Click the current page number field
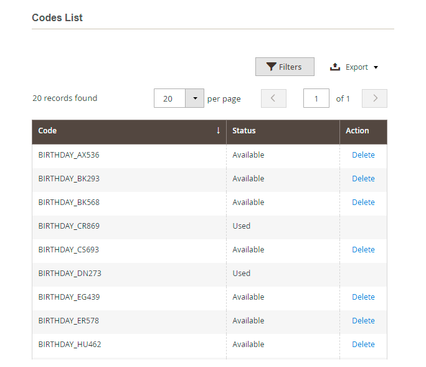Image resolution: width=426 pixels, height=367 pixels. coord(316,98)
